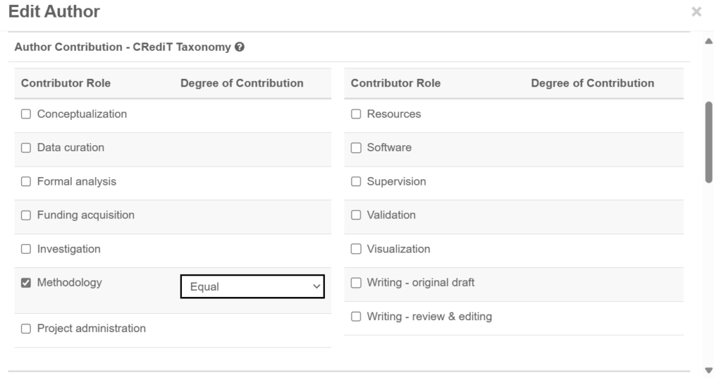Click the scrollbar down arrow
The height and width of the screenshot is (378, 714).
[x=708, y=370]
